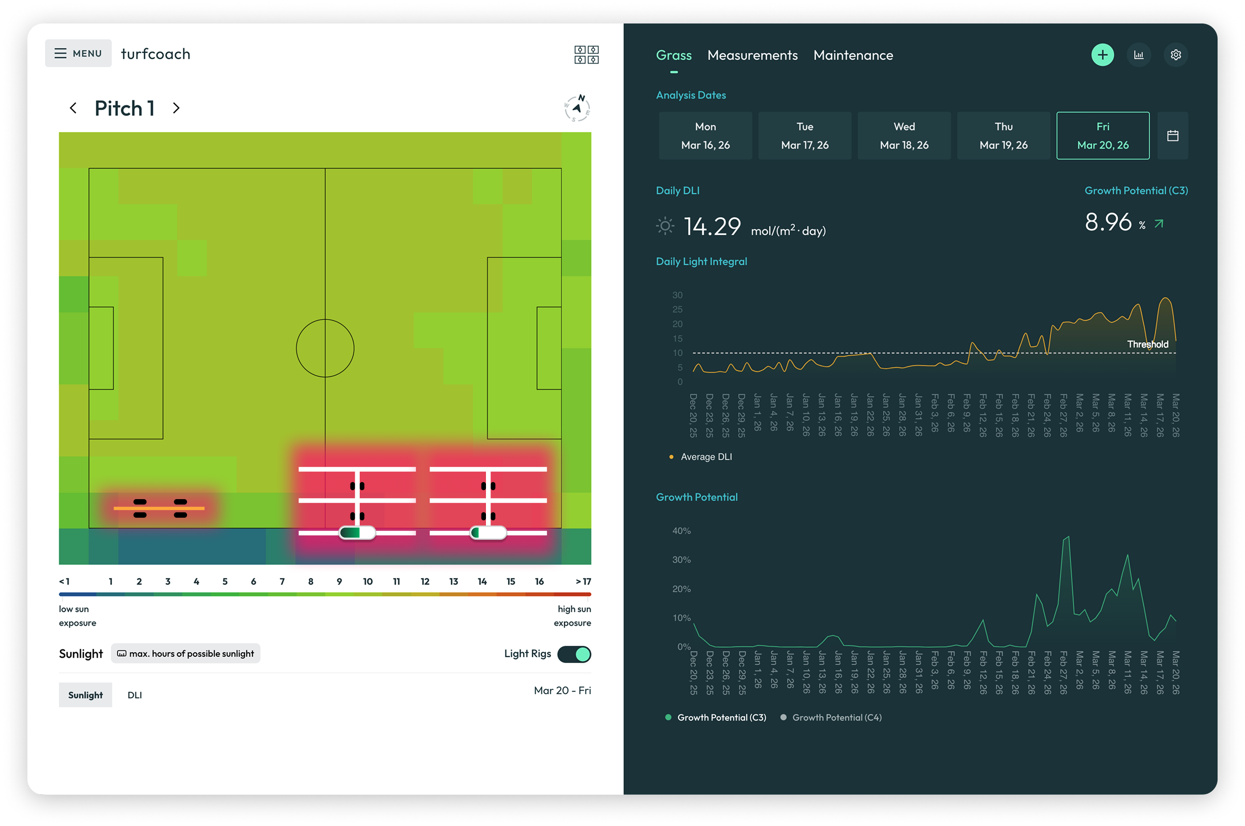Go to the previous pitch with the left chevron
This screenshot has width=1245, height=826.
click(x=73, y=108)
